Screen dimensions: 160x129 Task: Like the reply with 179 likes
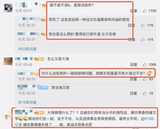pyautogui.click(x=142, y=25)
